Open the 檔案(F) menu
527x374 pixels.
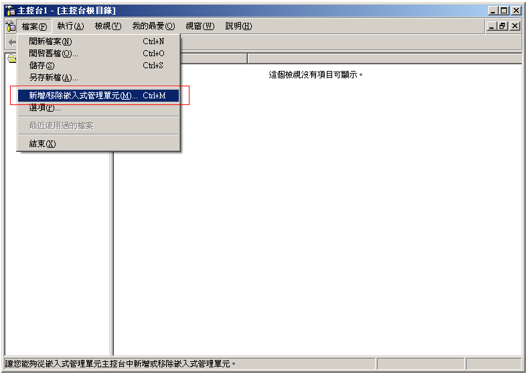point(34,26)
